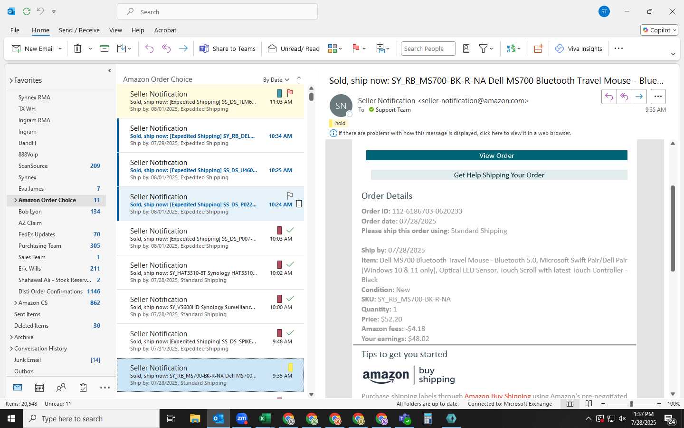Open the Acrobat tab
This screenshot has width=684, height=428.
click(x=165, y=30)
